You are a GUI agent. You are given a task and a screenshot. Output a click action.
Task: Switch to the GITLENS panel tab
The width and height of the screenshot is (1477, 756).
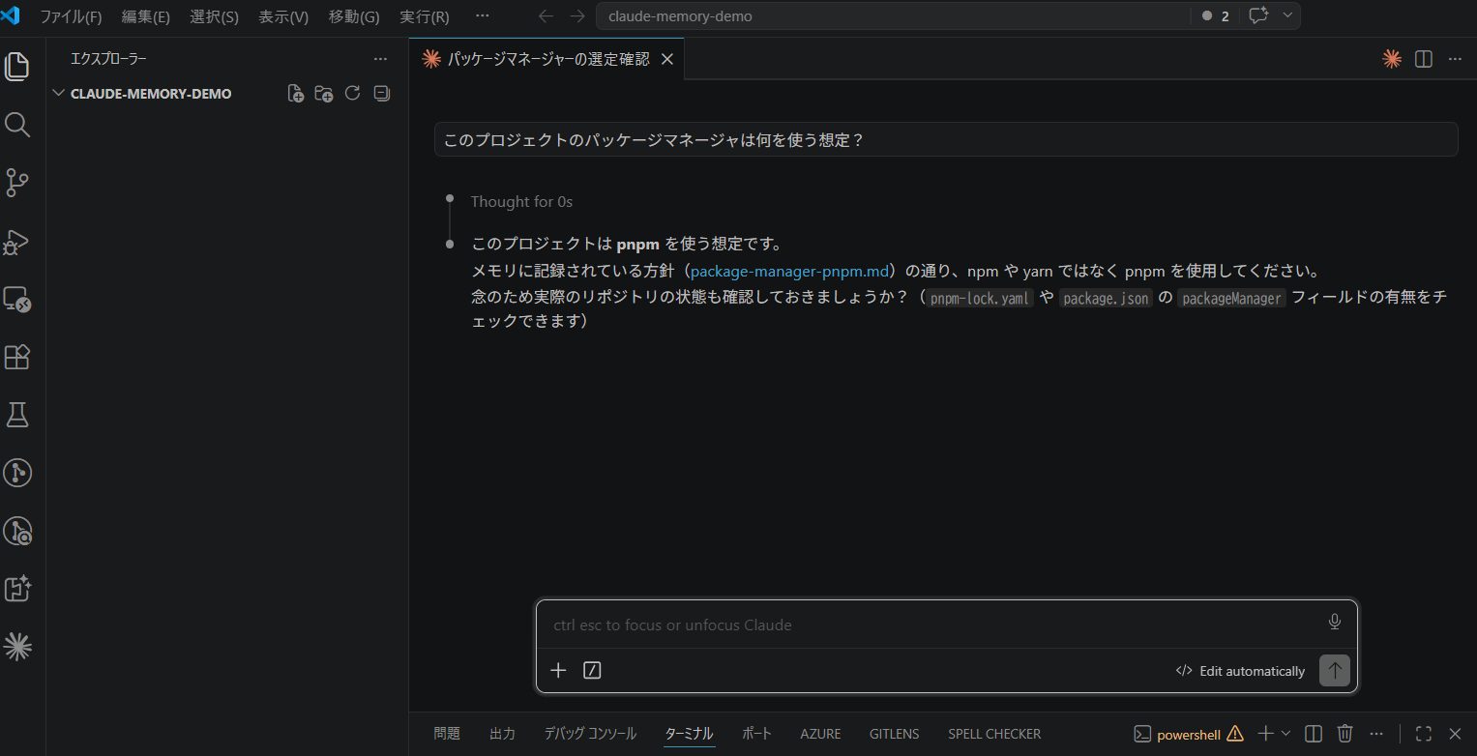pyautogui.click(x=894, y=734)
